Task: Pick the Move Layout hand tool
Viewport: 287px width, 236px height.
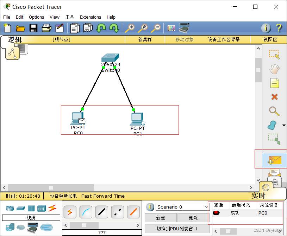Action: (274, 69)
